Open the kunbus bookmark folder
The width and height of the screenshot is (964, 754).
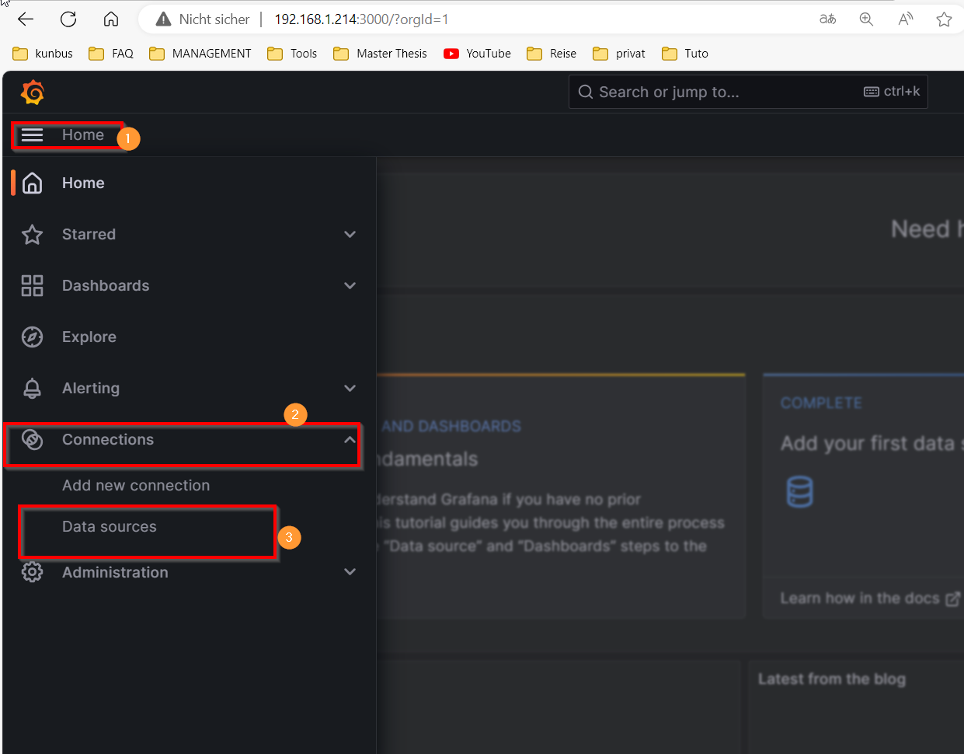pyautogui.click(x=43, y=54)
